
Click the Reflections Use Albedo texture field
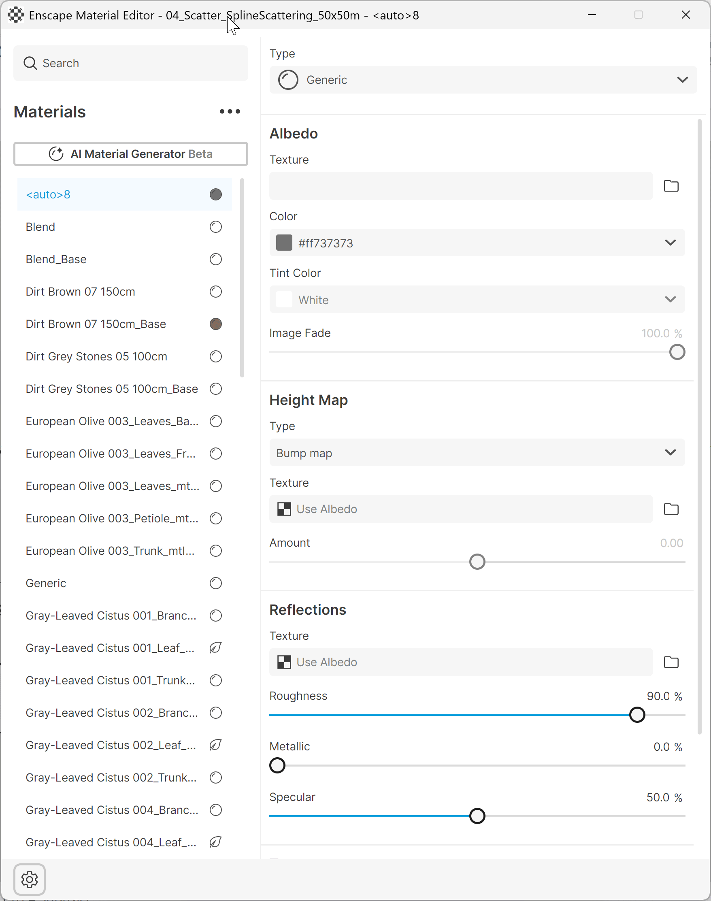pos(461,662)
